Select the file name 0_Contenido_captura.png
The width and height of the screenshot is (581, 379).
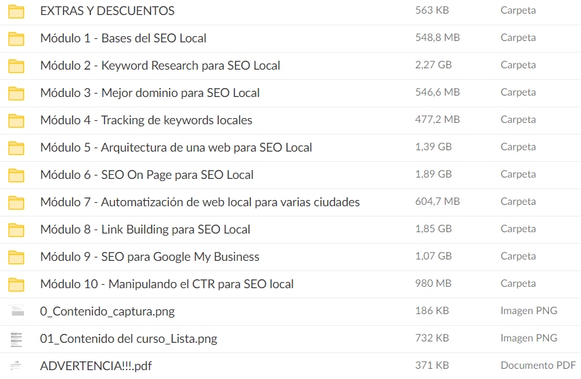point(107,311)
